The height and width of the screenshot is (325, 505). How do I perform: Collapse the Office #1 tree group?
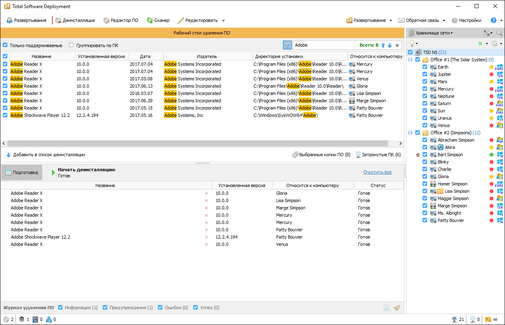(410, 60)
